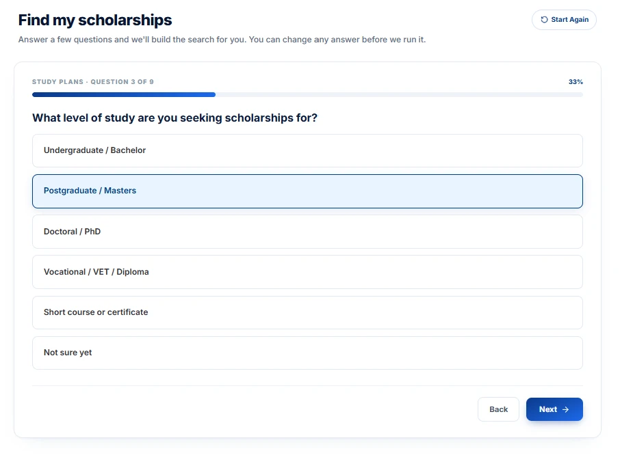Click the Question 3 of 9 step label
Screen dimensions: 633x466
coord(122,82)
